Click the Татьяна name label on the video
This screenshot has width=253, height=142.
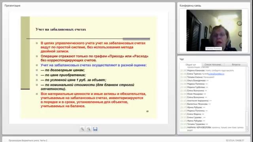(213, 49)
